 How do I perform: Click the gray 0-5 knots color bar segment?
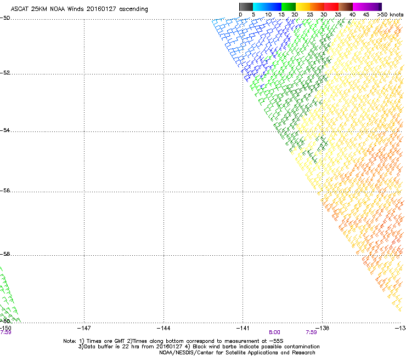pyautogui.click(x=246, y=7)
